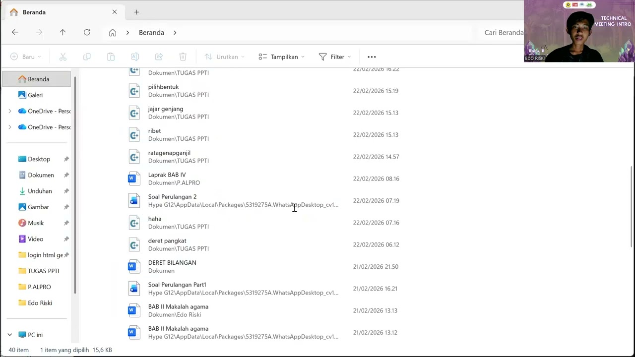Go back with the left arrow
The height and width of the screenshot is (357, 635).
point(15,32)
